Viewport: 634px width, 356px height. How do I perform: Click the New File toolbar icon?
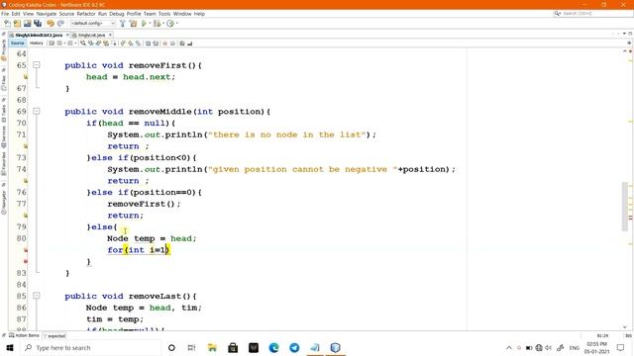click(x=7, y=24)
